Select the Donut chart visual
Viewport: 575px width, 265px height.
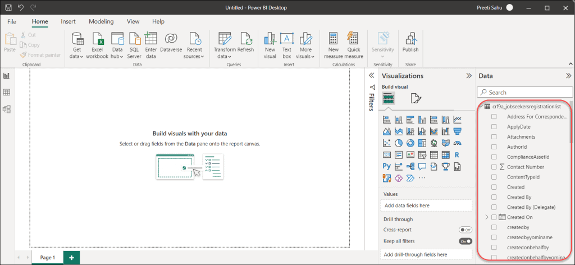click(x=410, y=143)
